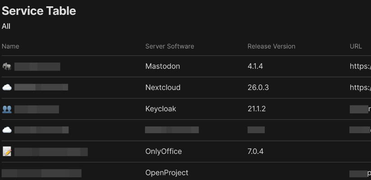The height and width of the screenshot is (180, 371).
Task: Select the All view tab
Action: 6,26
